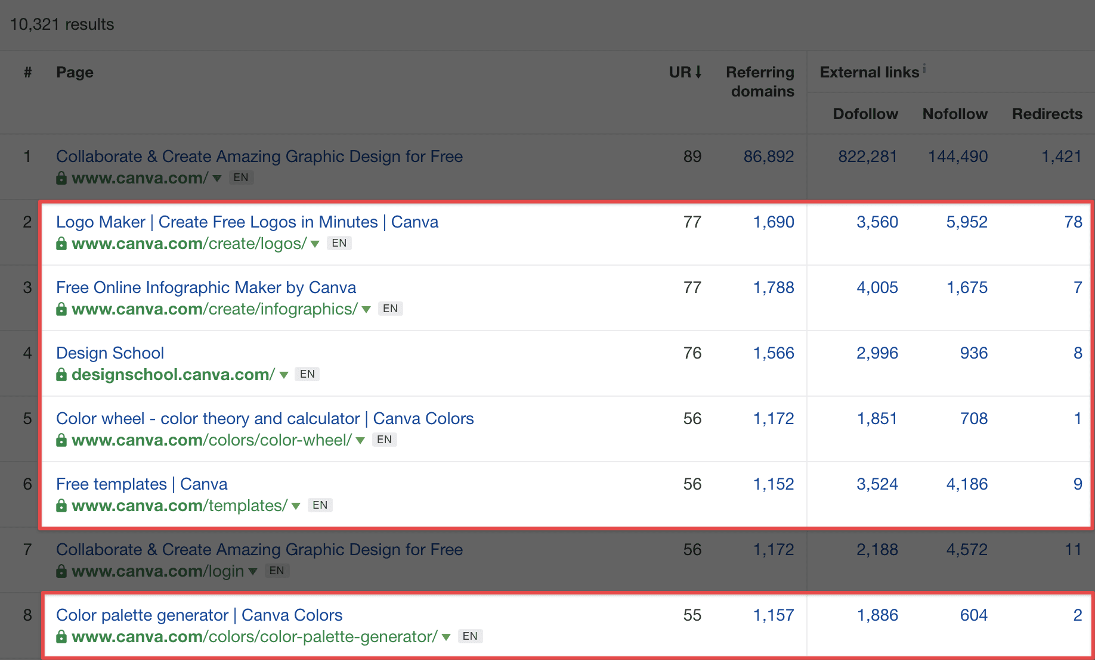The image size is (1095, 660).
Task: Expand dropdown arrow beside color-palette-generator URL
Action: pos(446,637)
